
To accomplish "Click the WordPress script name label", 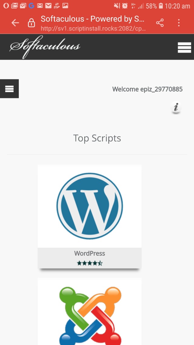I will [x=89, y=253].
